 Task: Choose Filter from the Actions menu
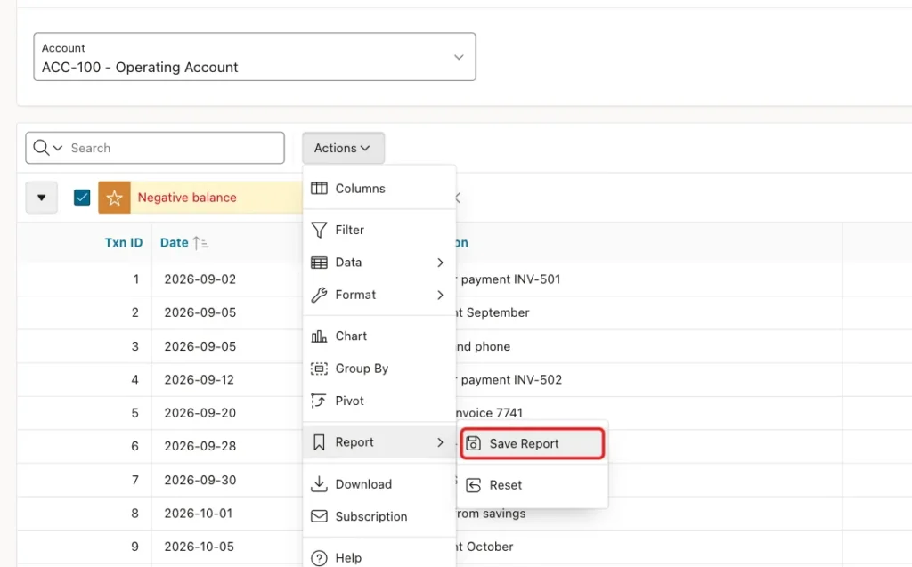[x=379, y=230]
